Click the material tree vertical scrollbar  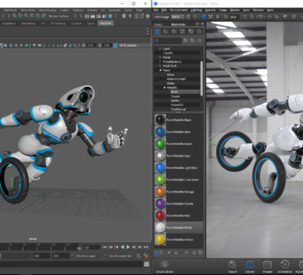click(x=201, y=79)
